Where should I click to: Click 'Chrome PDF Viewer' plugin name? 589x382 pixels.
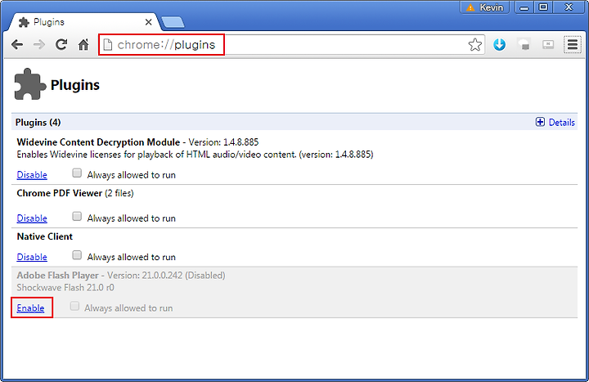(60, 193)
